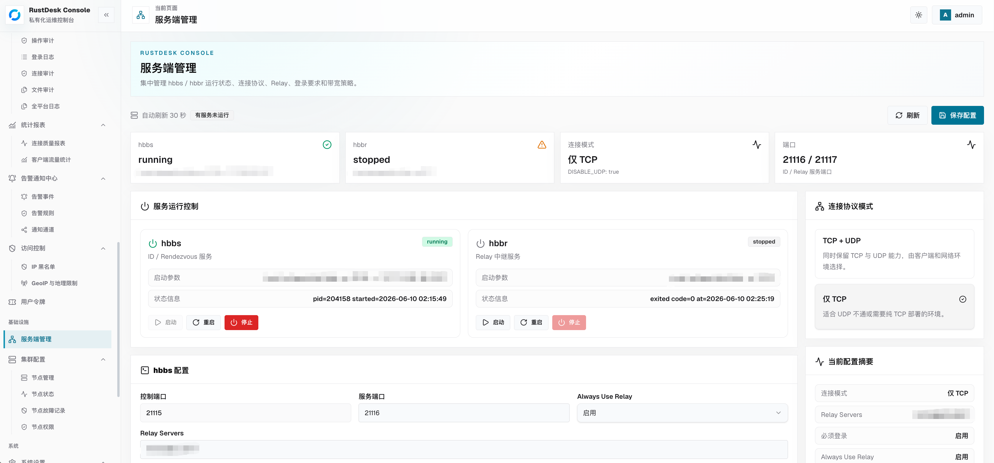Screen dimensions: 994x463
Task: Open 节点管理 in the sidebar
Action: [x=43, y=378]
